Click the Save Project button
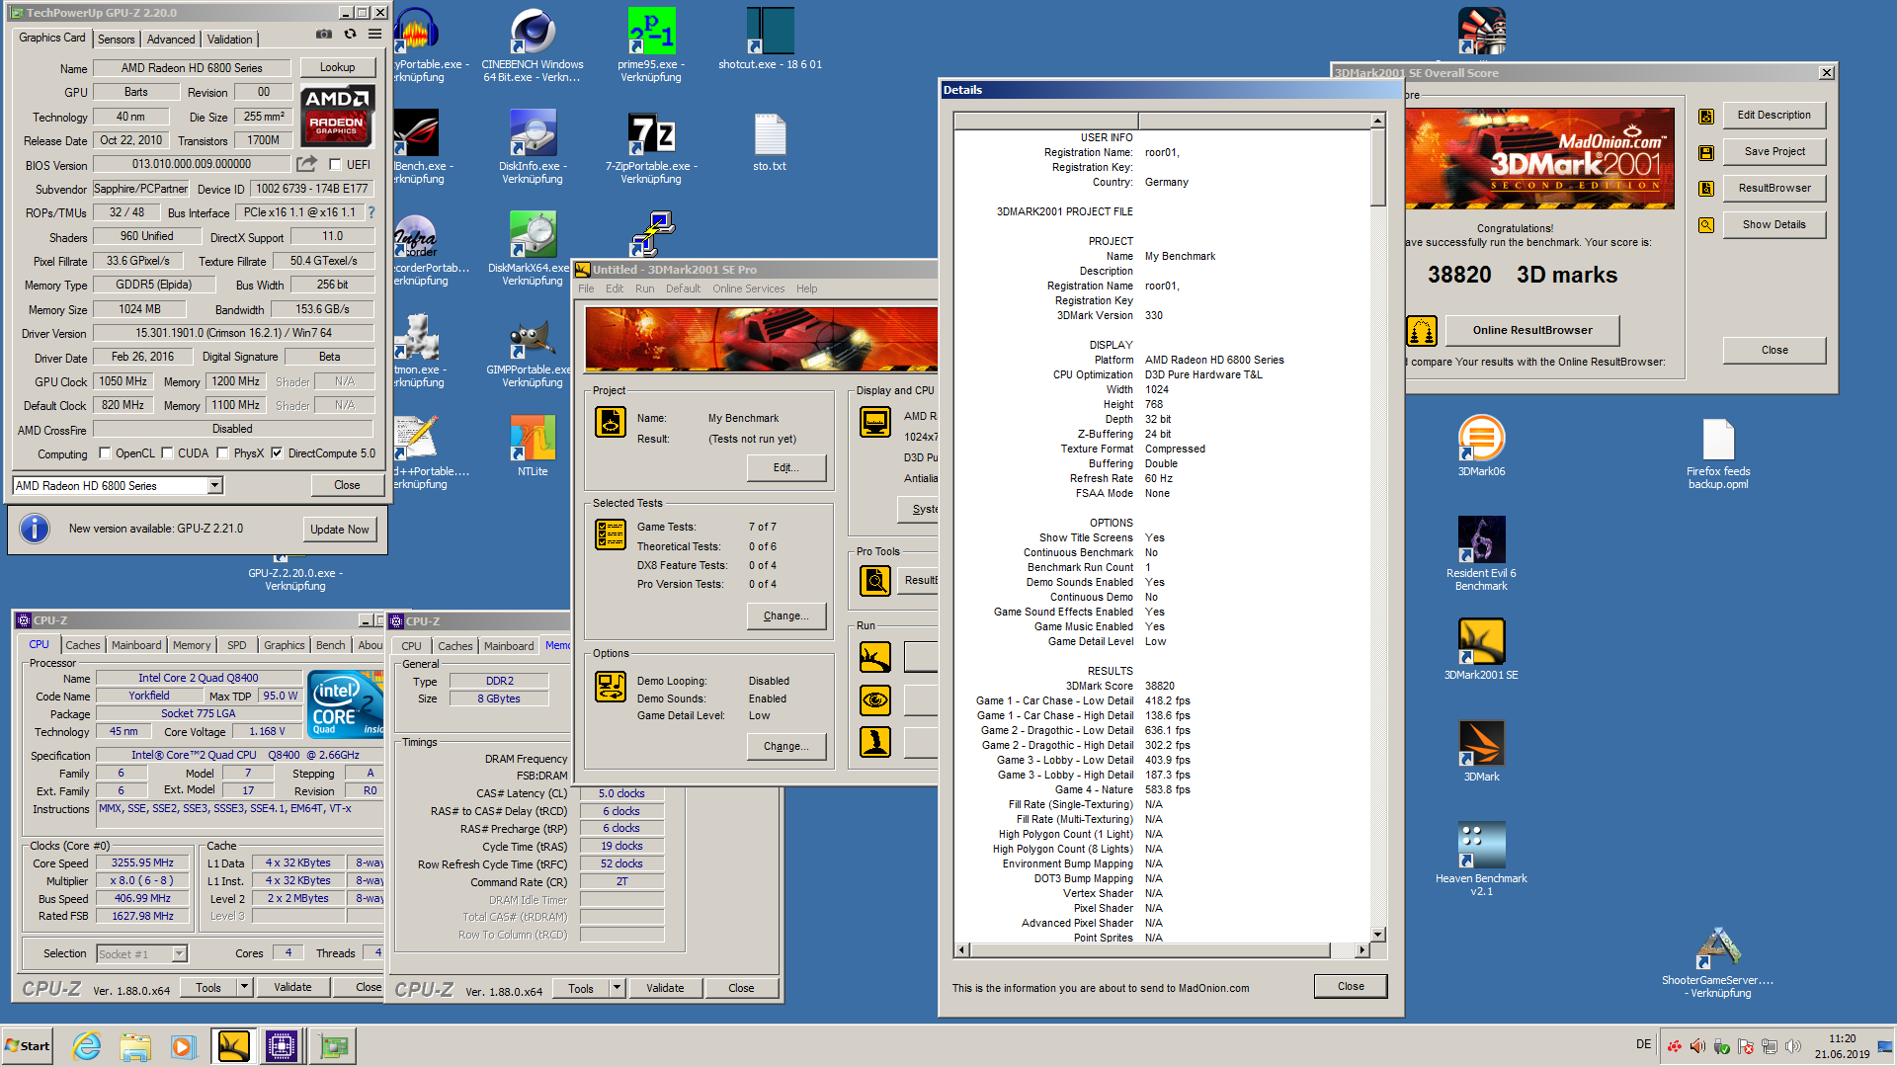1897x1067 pixels. coord(1774,152)
